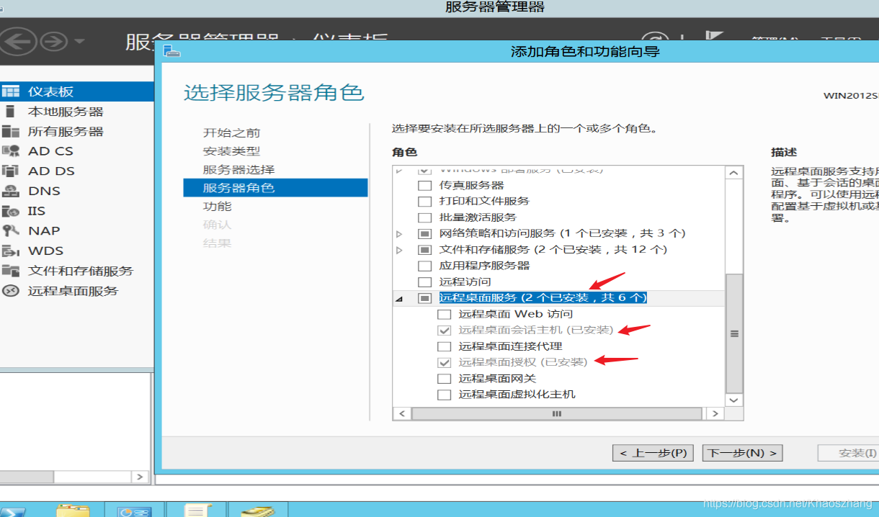The image size is (879, 517).
Task: Click the 选择服务器角色 heading
Action: (274, 92)
